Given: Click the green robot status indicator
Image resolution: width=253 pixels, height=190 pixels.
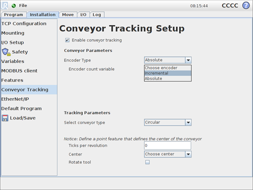Looking at the screenshot, I should tap(14, 6).
